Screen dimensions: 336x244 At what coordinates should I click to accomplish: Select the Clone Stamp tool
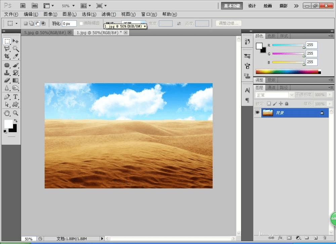point(7,72)
